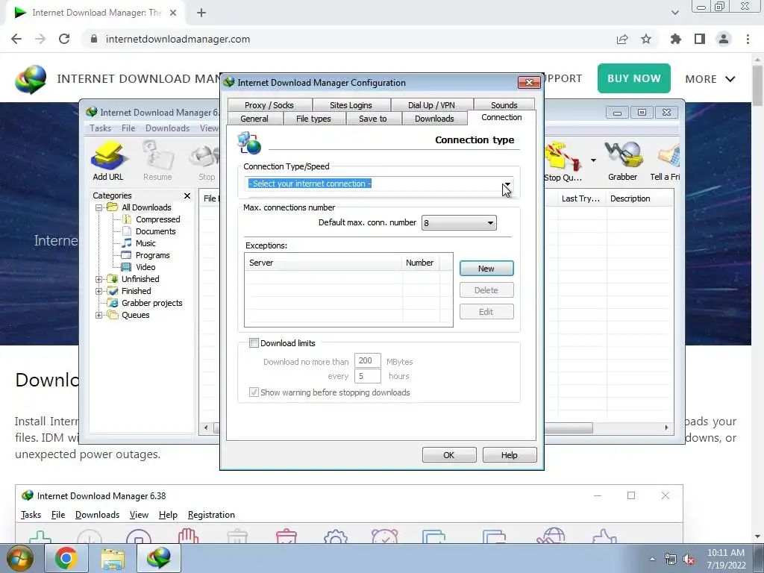Click the MBytes limit input field
This screenshot has height=573, width=764.
[x=367, y=360]
